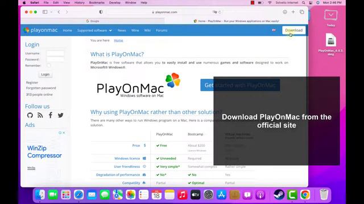Image resolution: width=364 pixels, height=204 pixels.
Task: Open the Safari menu in menu bar
Action: click(35, 2)
